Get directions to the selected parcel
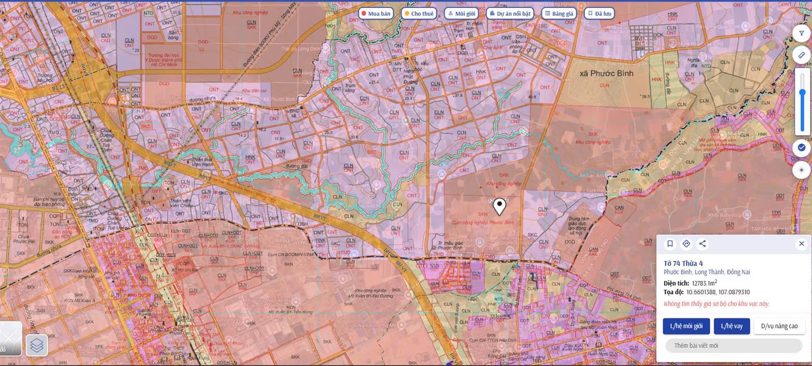 [x=686, y=244]
